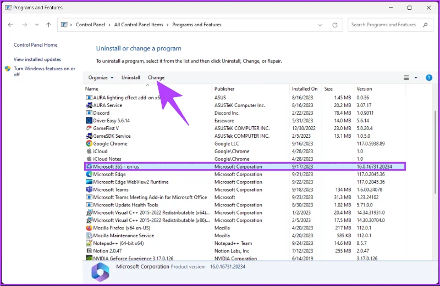Open Turn Windows features on or off
440x286 pixels.
(x=45, y=71)
